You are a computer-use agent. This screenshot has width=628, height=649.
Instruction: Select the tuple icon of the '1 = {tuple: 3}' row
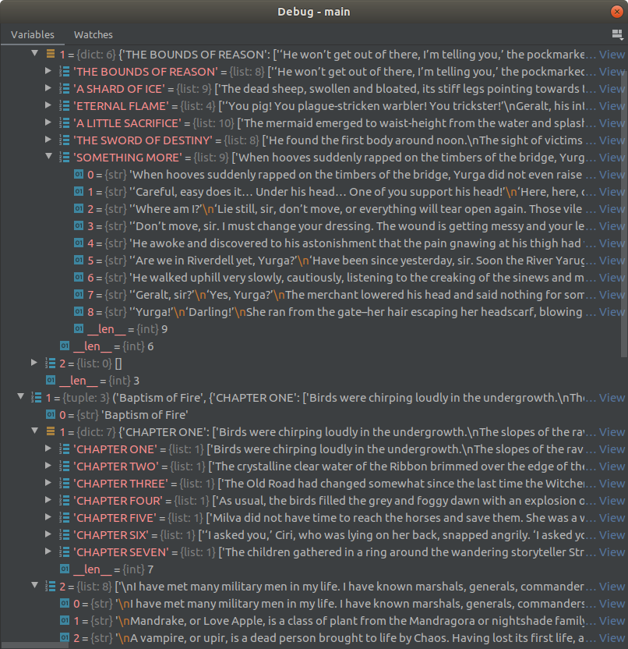tap(37, 397)
